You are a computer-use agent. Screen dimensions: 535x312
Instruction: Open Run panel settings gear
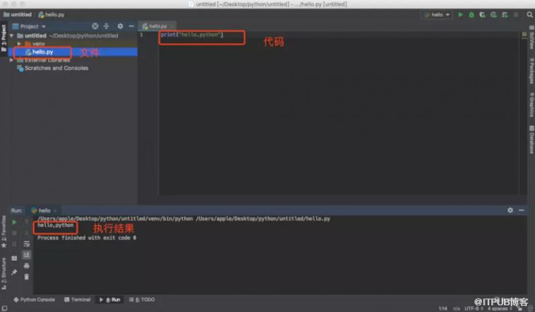510,210
